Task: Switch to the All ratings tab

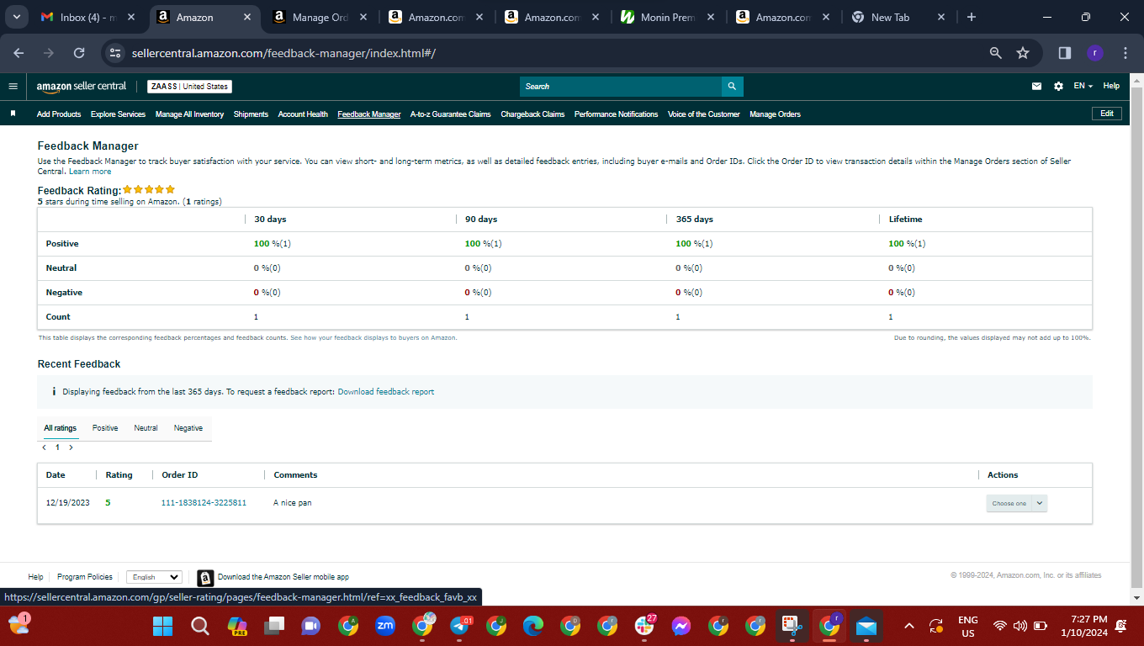Action: click(x=61, y=428)
